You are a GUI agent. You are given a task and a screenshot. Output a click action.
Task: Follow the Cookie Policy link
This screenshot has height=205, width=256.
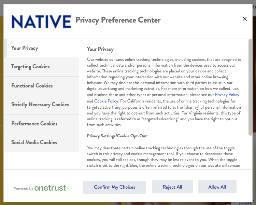[106, 101]
